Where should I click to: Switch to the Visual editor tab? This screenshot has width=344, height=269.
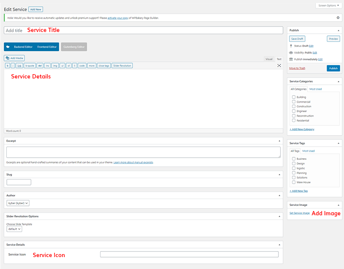[x=269, y=59]
